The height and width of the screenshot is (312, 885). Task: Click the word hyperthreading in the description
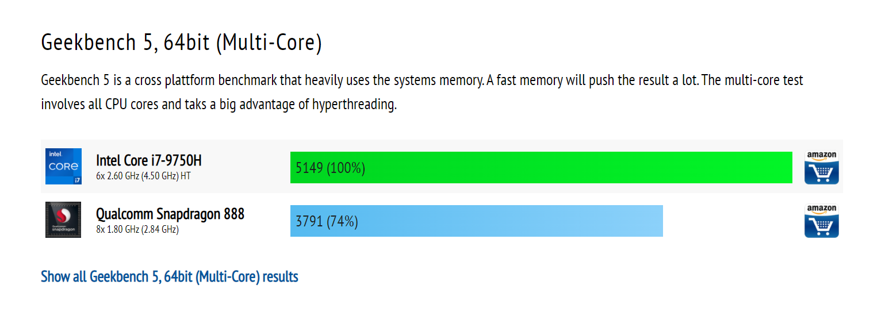(x=353, y=105)
